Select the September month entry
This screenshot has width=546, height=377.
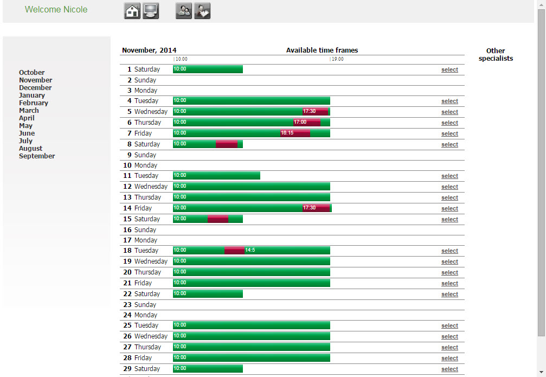pyautogui.click(x=37, y=156)
